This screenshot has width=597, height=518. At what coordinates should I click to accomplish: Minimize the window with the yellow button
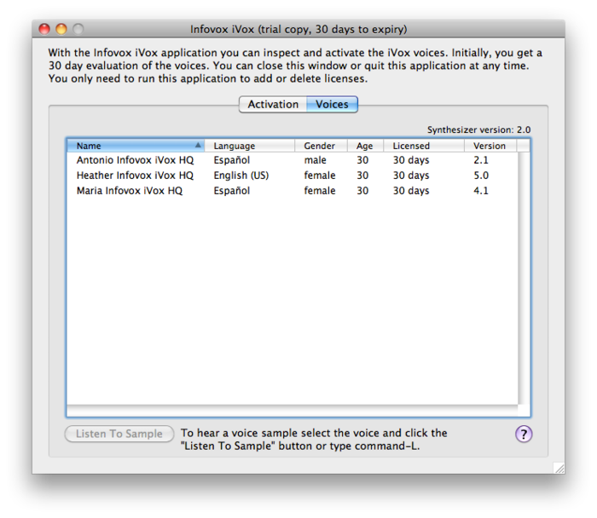tap(61, 29)
